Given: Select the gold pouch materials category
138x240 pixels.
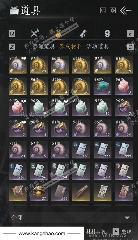Looking at the screenshot, I should 58,33.
